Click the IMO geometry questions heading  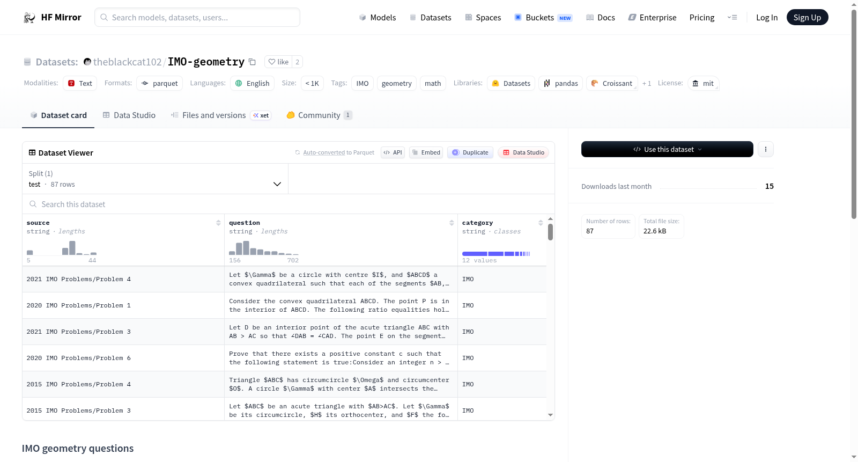[x=78, y=449]
